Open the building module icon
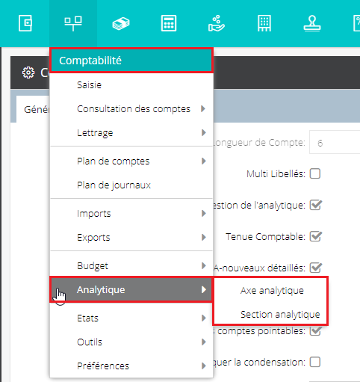Viewport: 360px width, 382px height. coord(264,23)
